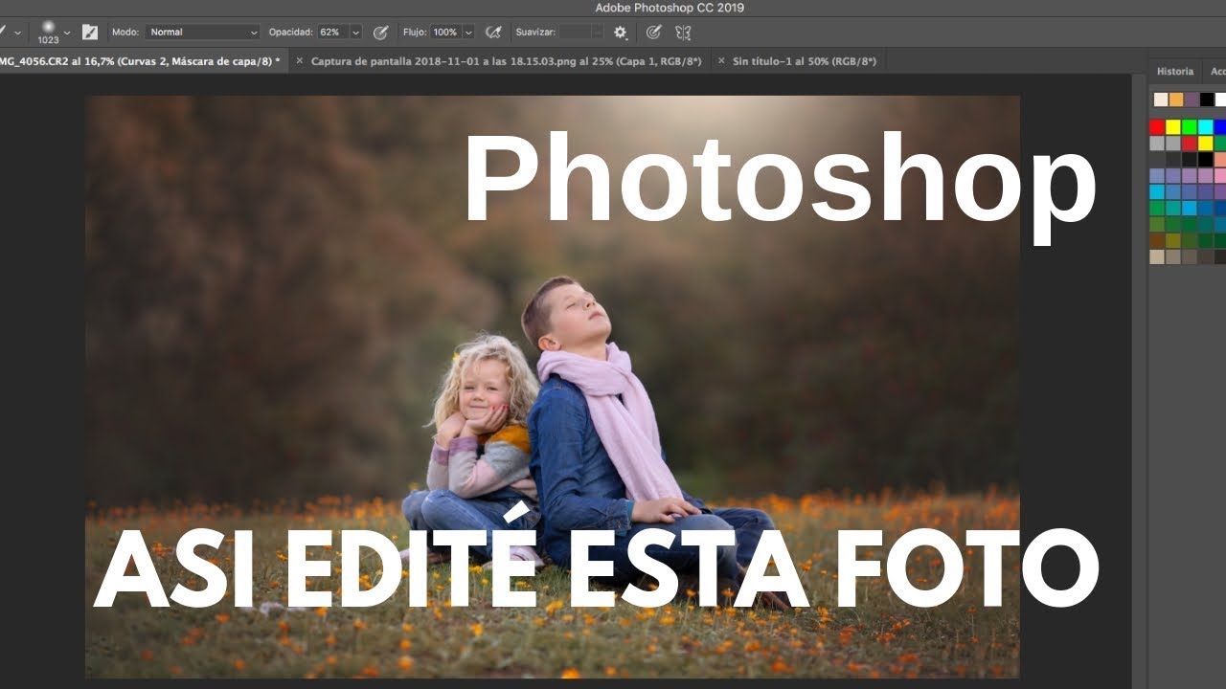Pick the black swatch in recent colors
The height and width of the screenshot is (689, 1226).
click(1207, 100)
